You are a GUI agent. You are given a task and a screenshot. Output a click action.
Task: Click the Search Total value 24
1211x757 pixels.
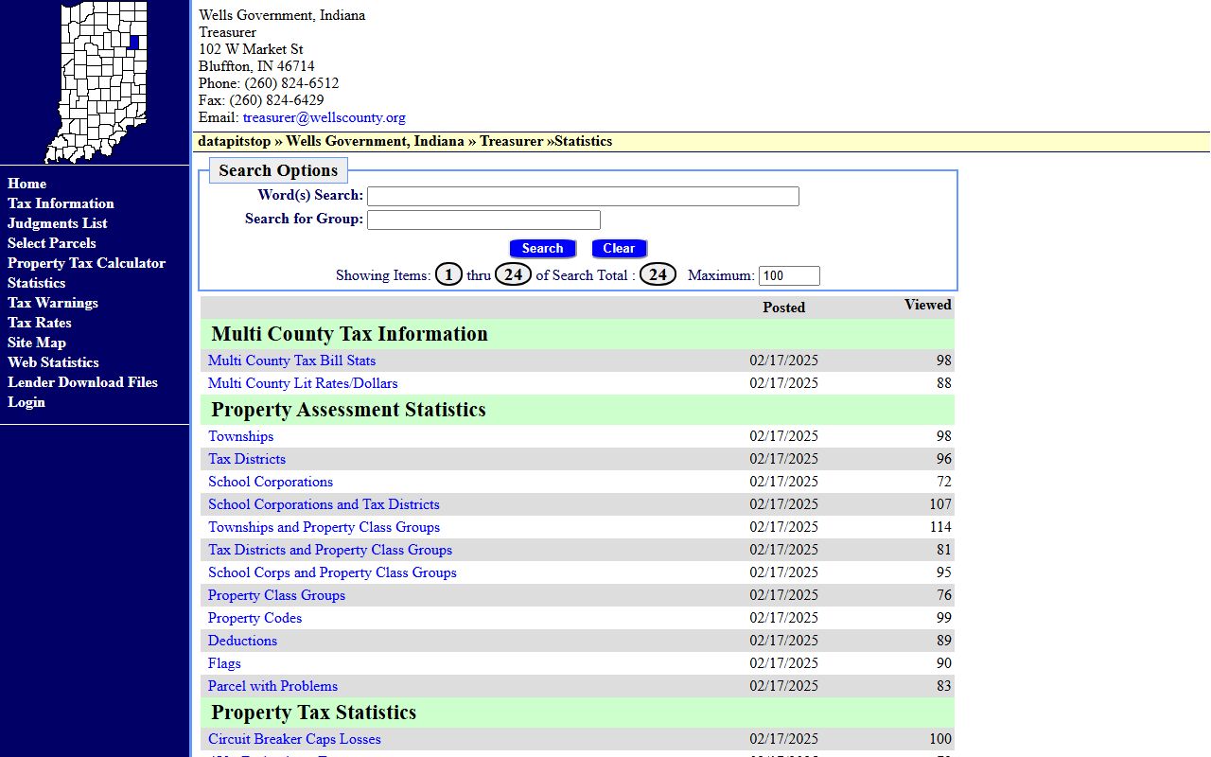point(658,274)
